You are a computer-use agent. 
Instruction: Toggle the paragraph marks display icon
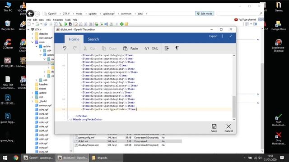[x=177, y=48]
